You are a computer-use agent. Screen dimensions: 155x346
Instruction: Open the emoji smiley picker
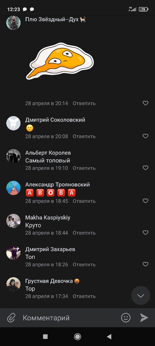click(x=126, y=318)
